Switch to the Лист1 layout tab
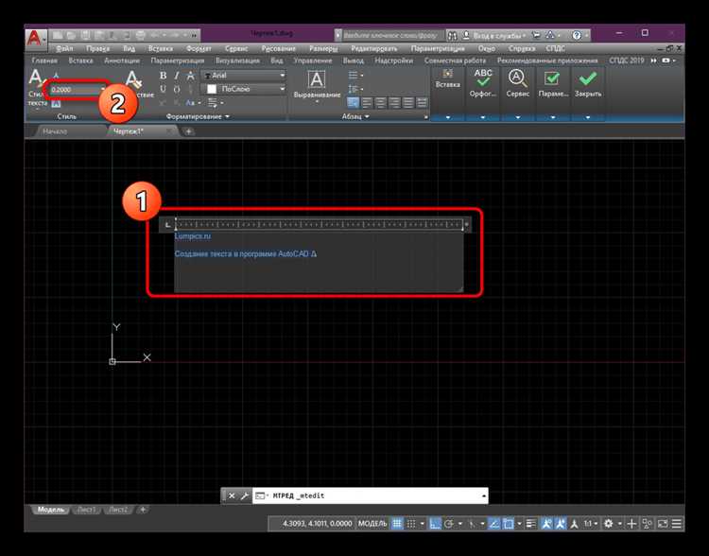 87,510
